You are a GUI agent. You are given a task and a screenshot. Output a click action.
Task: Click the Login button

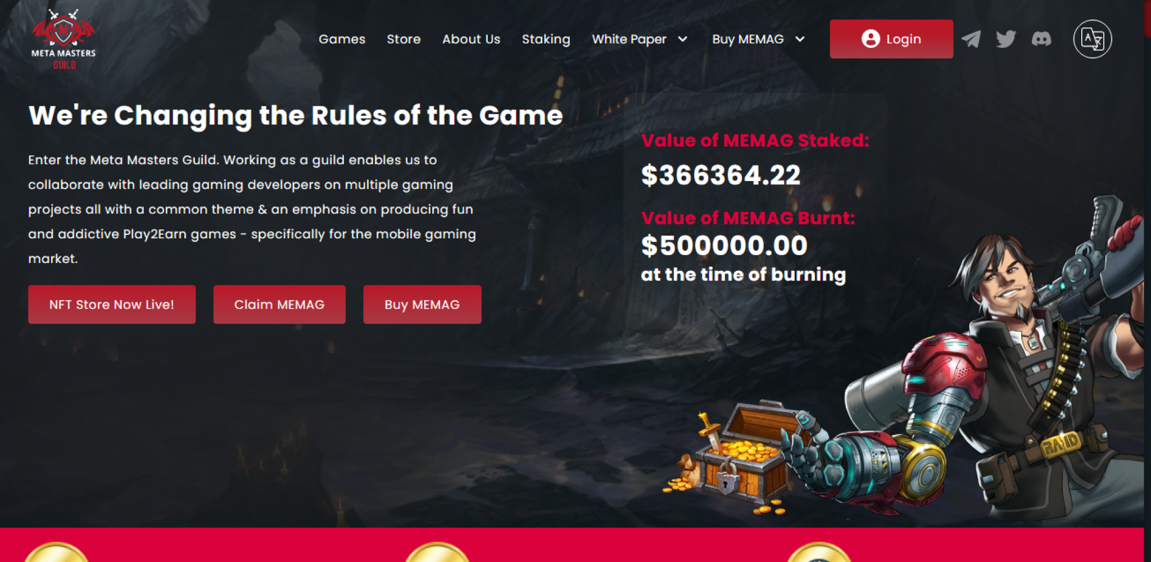(891, 39)
